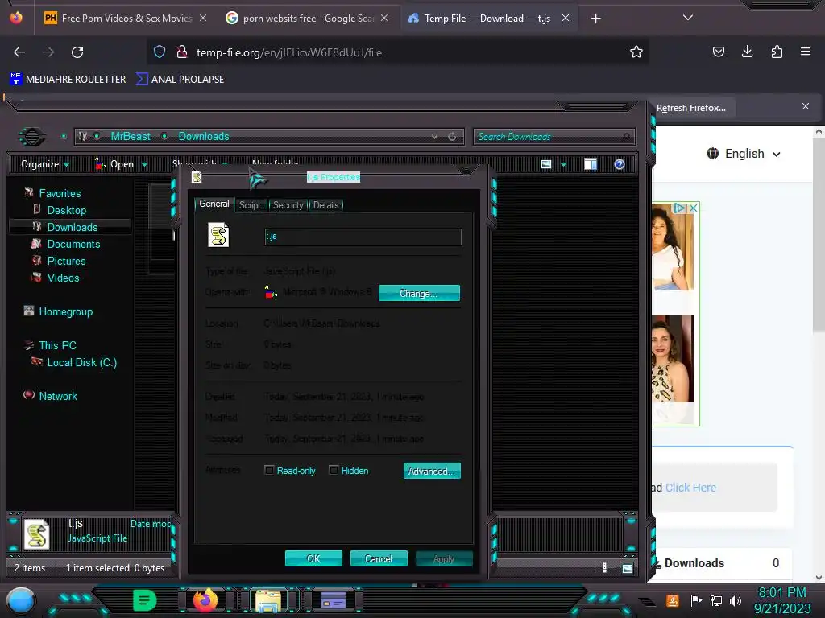The image size is (825, 618).
Task: Switch to the Security tab in Properties
Action: 288,205
